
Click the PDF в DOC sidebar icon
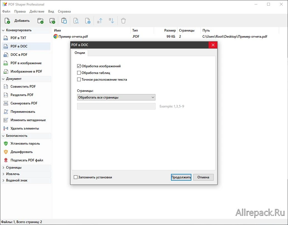[6, 46]
